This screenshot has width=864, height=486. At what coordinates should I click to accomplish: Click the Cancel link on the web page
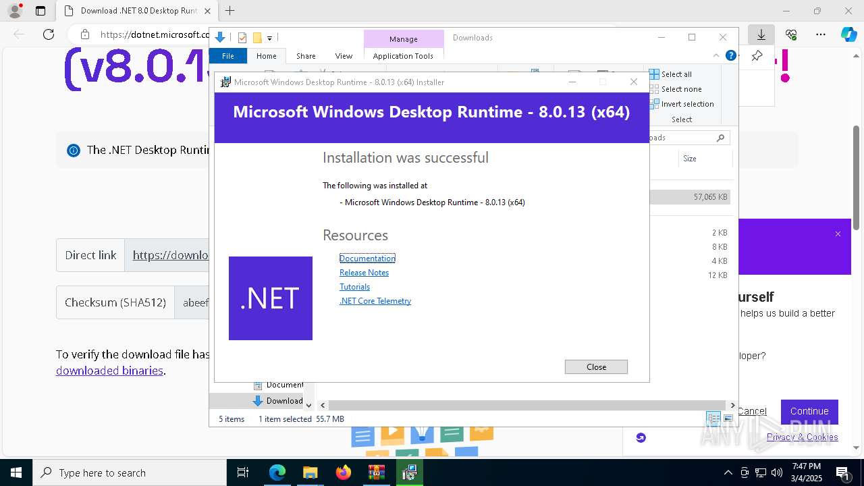click(x=752, y=411)
